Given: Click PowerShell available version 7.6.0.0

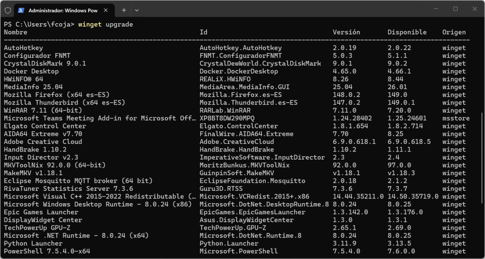Looking at the screenshot, I should pos(401,251).
